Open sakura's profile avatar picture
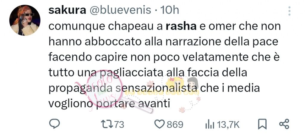Image resolution: width=305 pixels, height=138 pixels. (25, 20)
